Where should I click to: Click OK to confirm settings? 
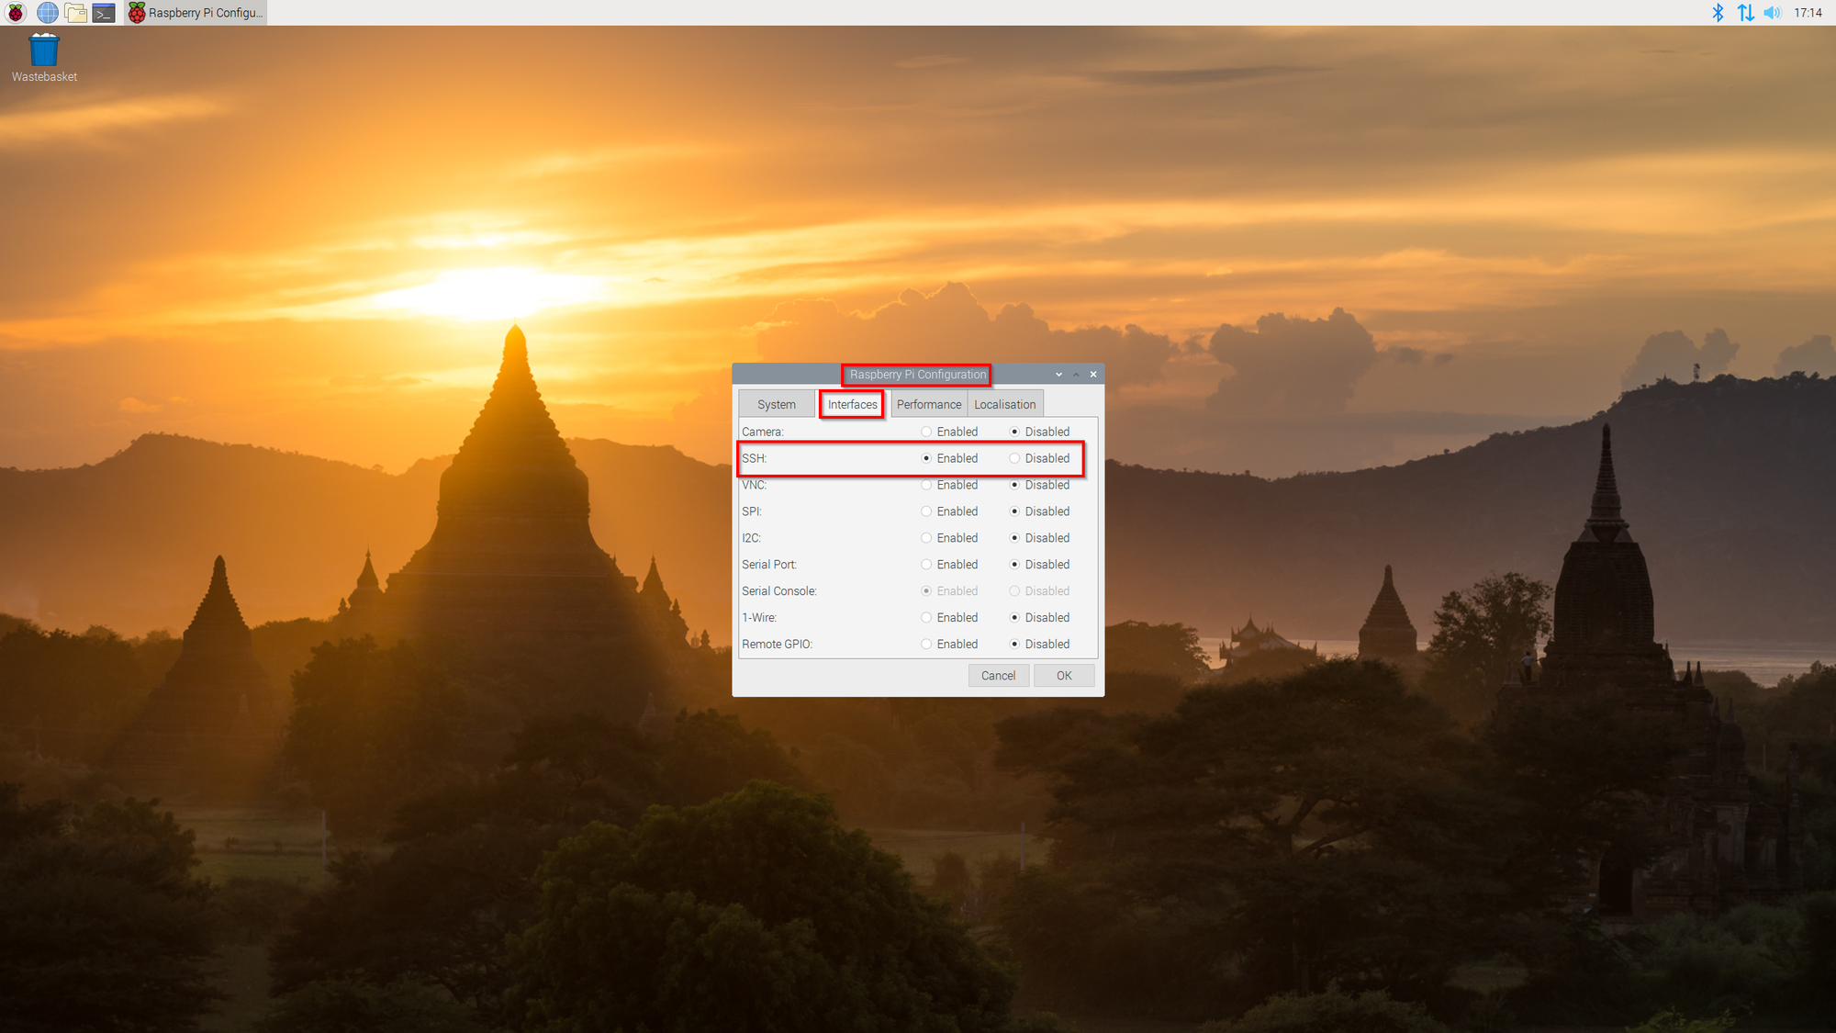(1063, 675)
